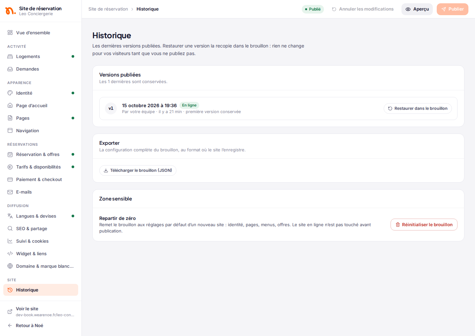The height and width of the screenshot is (336, 475).
Task: Click the external link icon beside Voir le site
Action: 10,312
